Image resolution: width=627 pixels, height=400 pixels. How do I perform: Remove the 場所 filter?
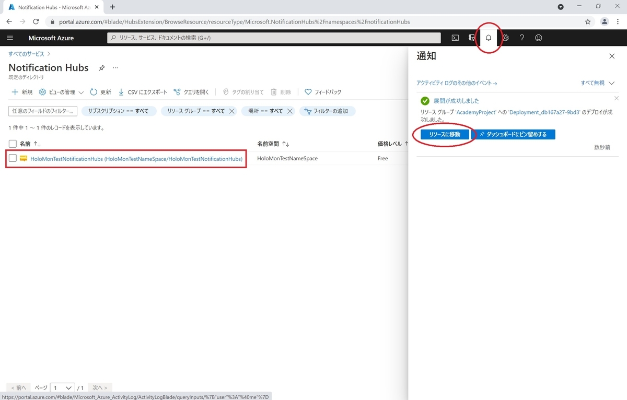coord(289,111)
